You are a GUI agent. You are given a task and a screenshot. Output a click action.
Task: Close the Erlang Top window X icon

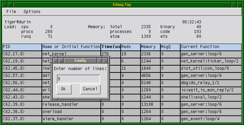[10, 5]
